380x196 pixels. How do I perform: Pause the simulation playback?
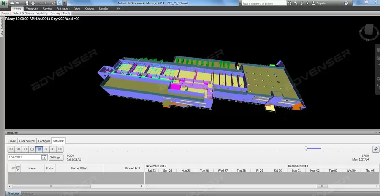(x=39, y=149)
